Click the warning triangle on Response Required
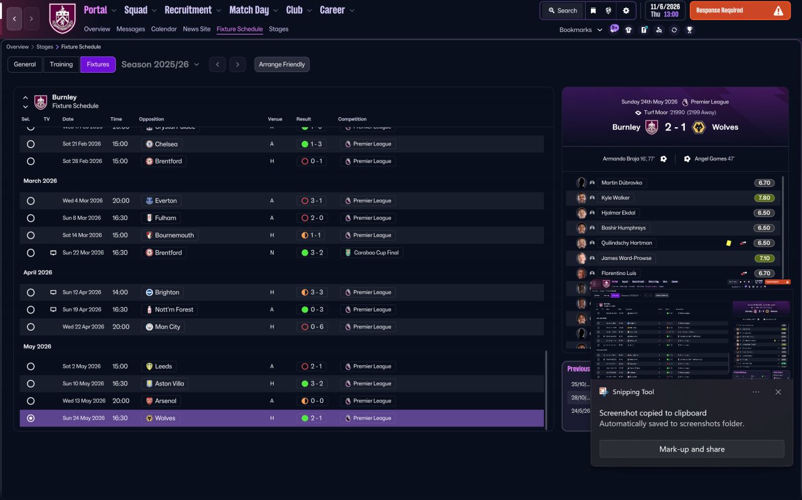 [x=778, y=11]
